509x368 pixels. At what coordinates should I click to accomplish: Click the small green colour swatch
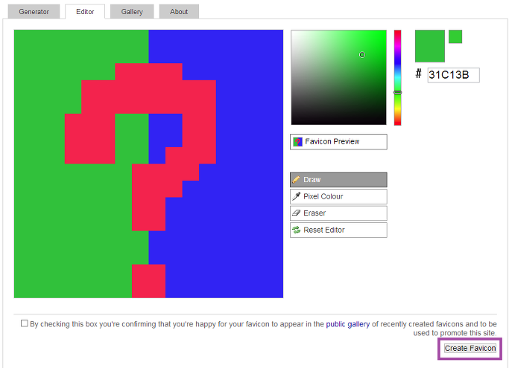click(x=455, y=36)
